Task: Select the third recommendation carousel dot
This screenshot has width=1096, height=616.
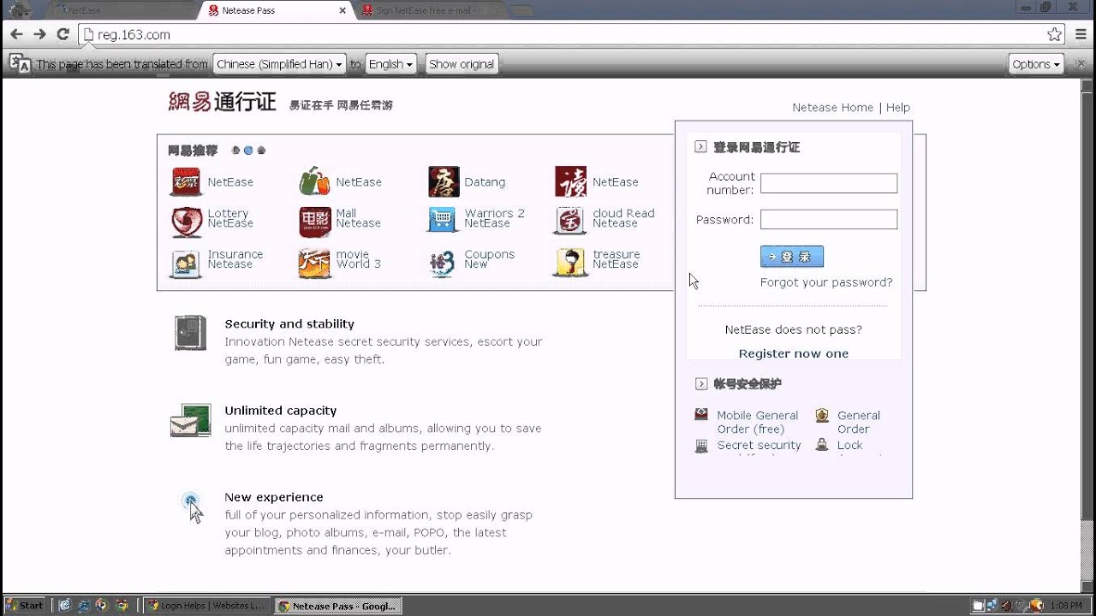Action: coord(261,151)
